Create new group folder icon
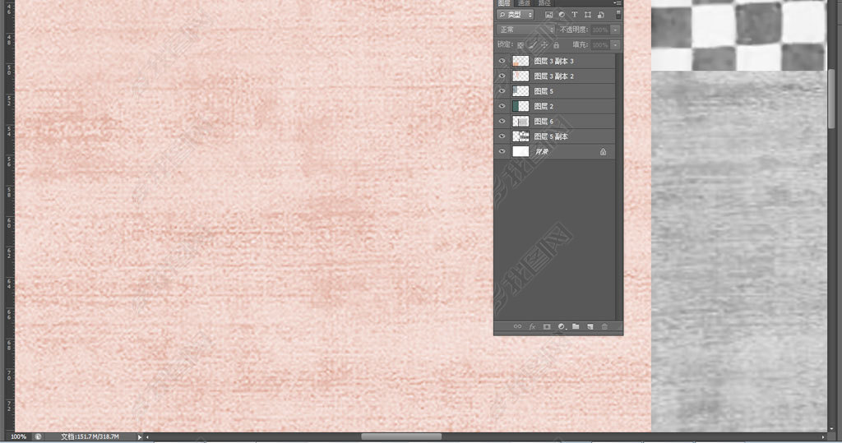This screenshot has width=842, height=443. [x=576, y=326]
